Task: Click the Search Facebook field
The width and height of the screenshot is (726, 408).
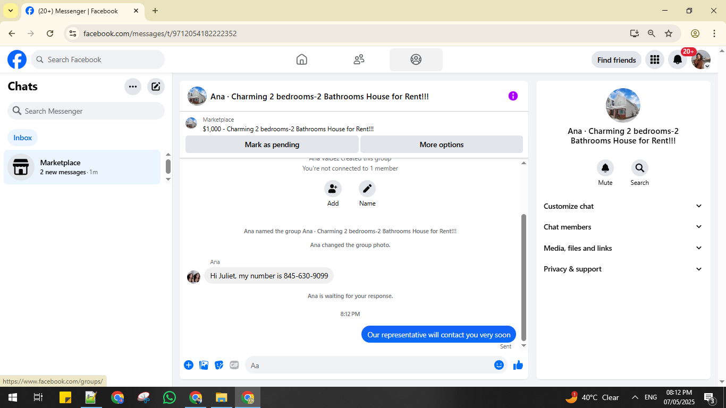Action: coord(98,59)
